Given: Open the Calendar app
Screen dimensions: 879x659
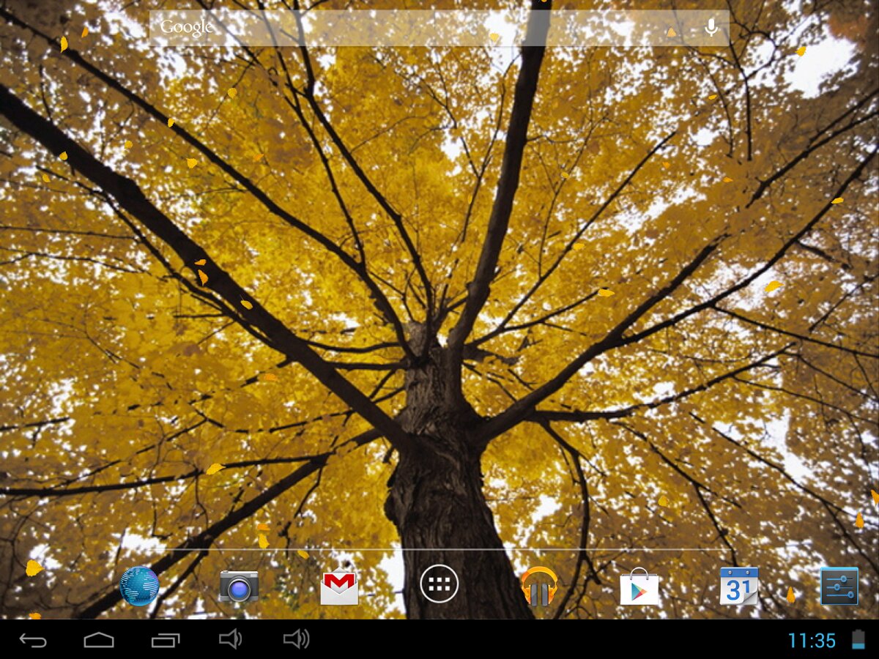Looking at the screenshot, I should [x=738, y=586].
